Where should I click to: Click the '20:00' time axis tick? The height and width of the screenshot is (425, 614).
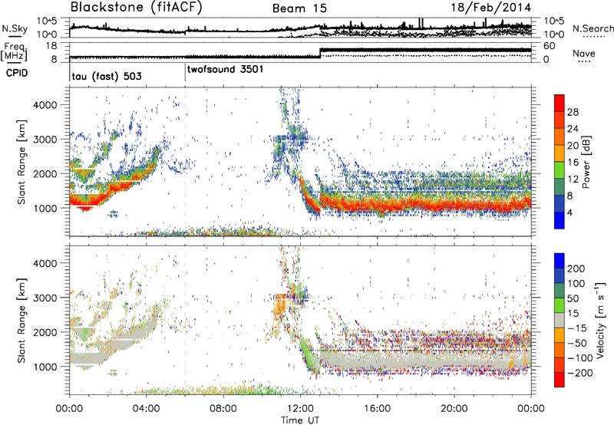pyautogui.click(x=454, y=409)
